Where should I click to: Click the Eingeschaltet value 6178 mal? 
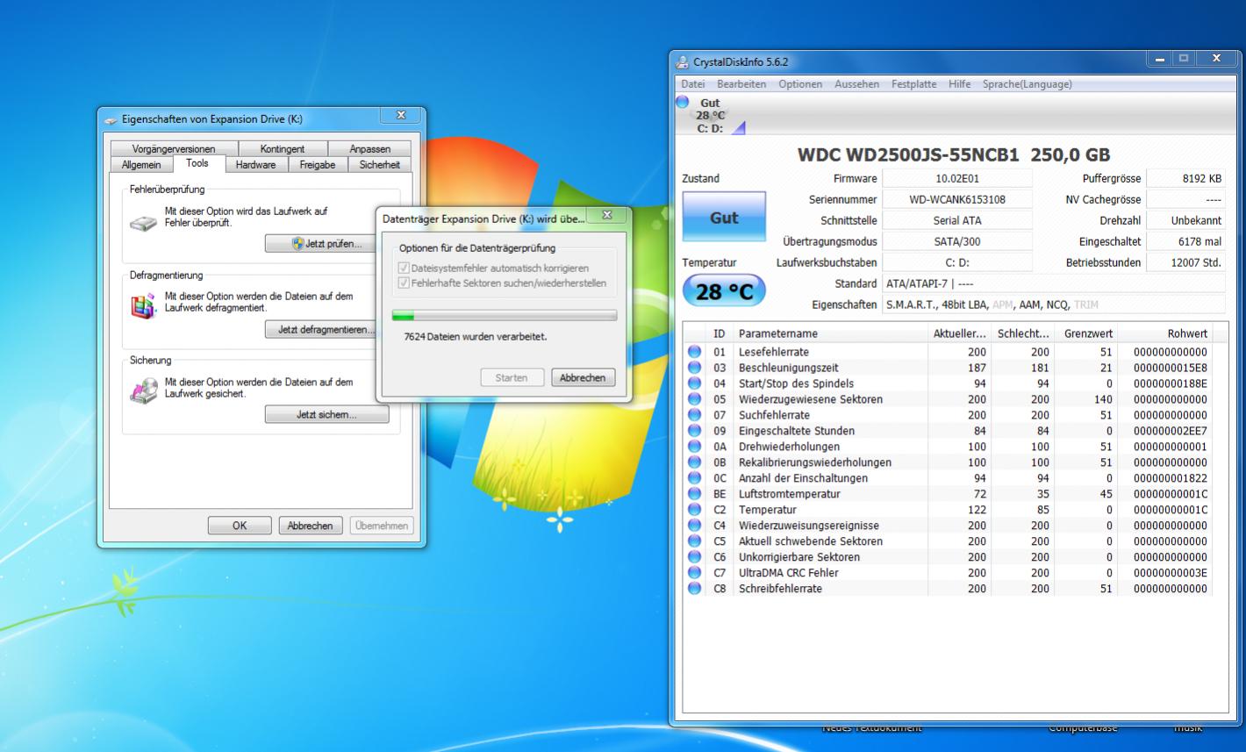[1185, 241]
